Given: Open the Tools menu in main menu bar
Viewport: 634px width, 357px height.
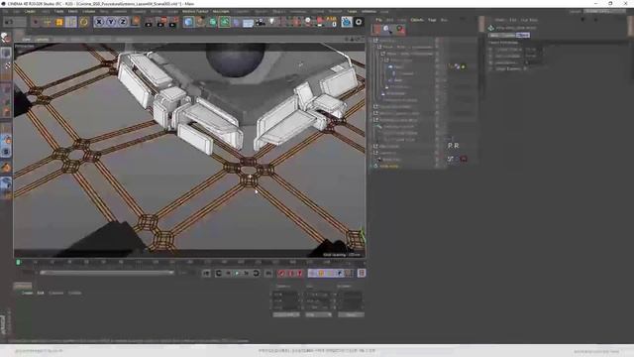Looking at the screenshot, I should coord(59,11).
